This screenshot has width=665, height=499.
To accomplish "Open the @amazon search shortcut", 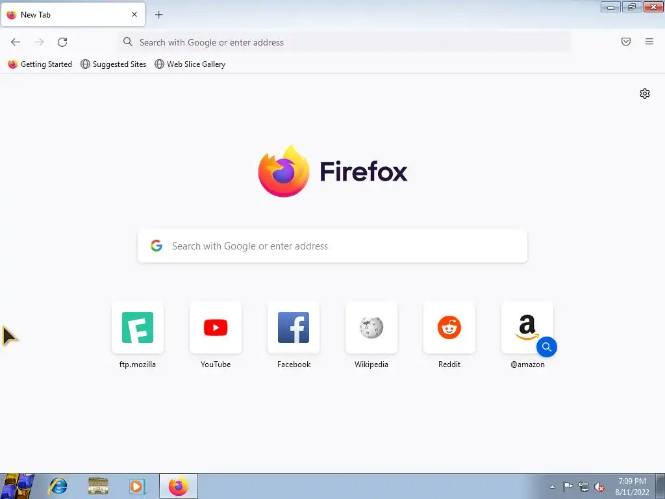I will click(527, 327).
